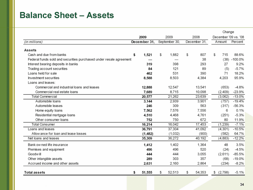253x190 pixels.
Task: Click the -100.0% percent value
Action: (238, 59)
